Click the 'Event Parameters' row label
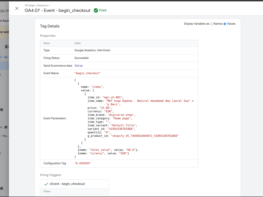 point(55,118)
